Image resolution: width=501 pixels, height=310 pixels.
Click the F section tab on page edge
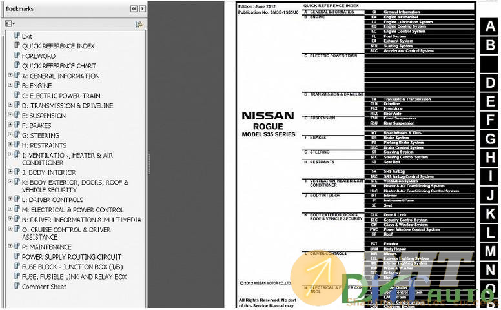tap(490, 120)
